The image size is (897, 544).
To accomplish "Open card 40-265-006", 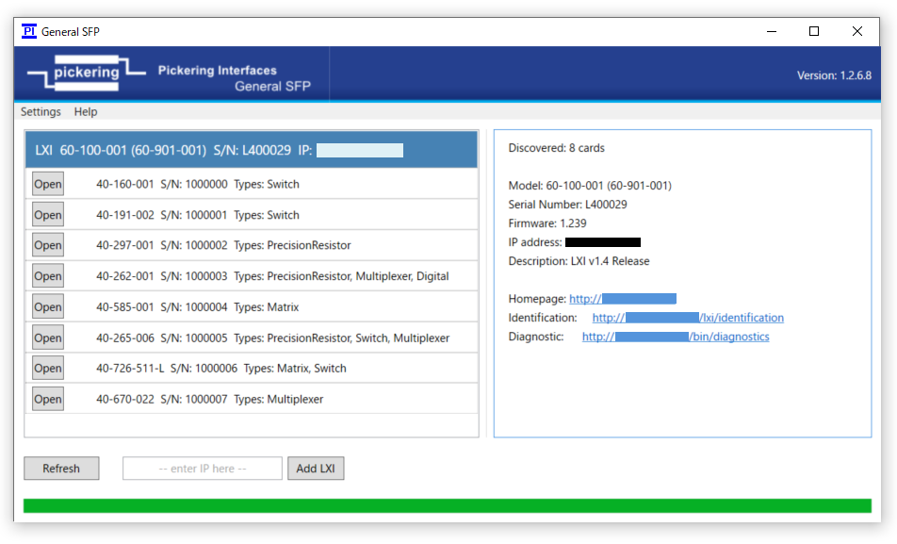I will pos(47,338).
